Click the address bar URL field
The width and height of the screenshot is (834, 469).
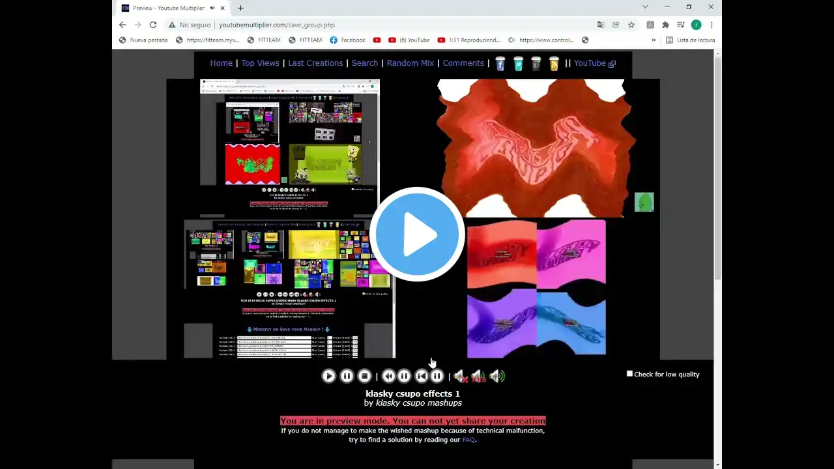coord(404,25)
